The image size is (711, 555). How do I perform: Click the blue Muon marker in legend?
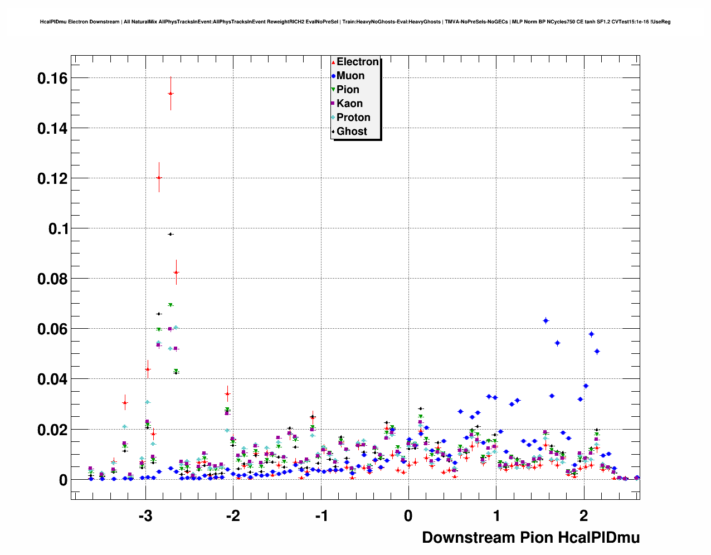pos(333,76)
